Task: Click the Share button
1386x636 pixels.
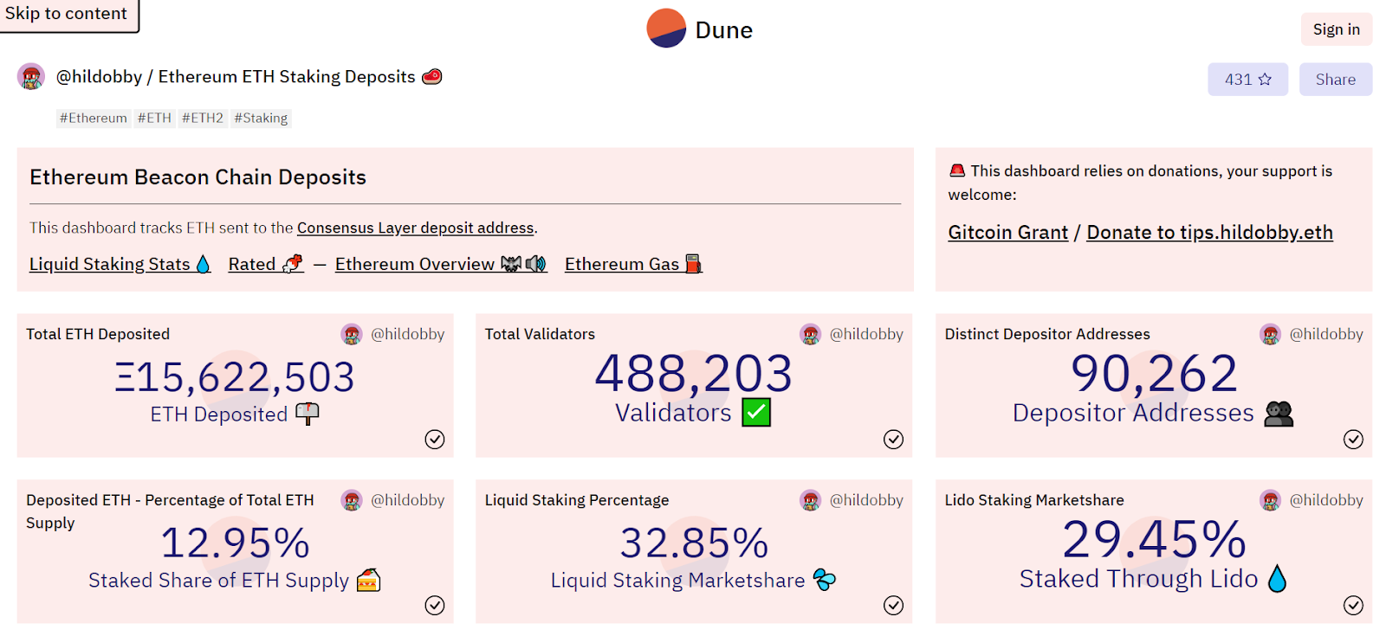Action: pos(1336,80)
